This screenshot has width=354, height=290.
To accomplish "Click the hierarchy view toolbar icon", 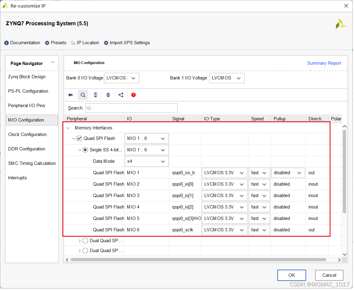I will tap(121, 95).
